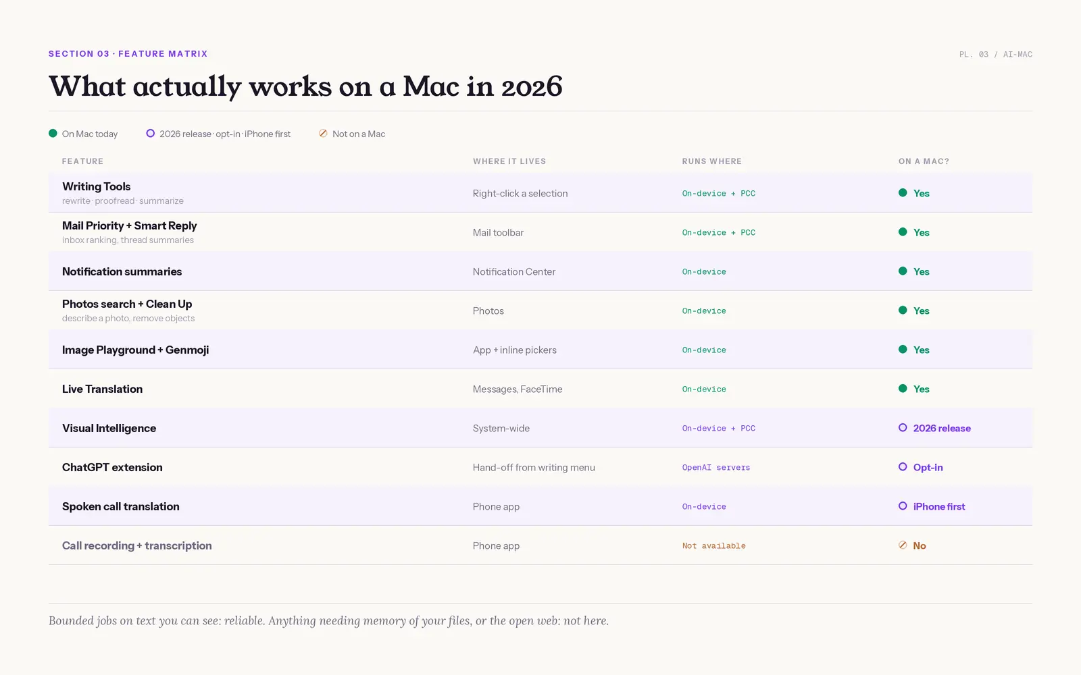The width and height of the screenshot is (1081, 675).
Task: Click 'inbox ranking, thread summaries' subtitle
Action: (x=128, y=240)
